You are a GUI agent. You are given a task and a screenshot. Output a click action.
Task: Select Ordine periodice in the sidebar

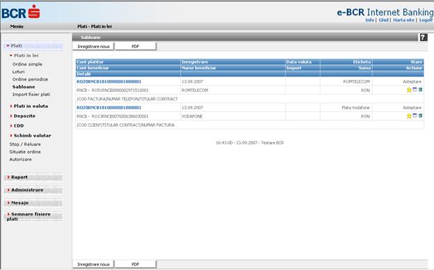30,79
